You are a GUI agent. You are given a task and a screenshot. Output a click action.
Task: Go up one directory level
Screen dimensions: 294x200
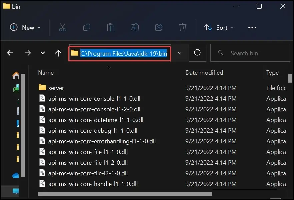[x=58, y=53]
